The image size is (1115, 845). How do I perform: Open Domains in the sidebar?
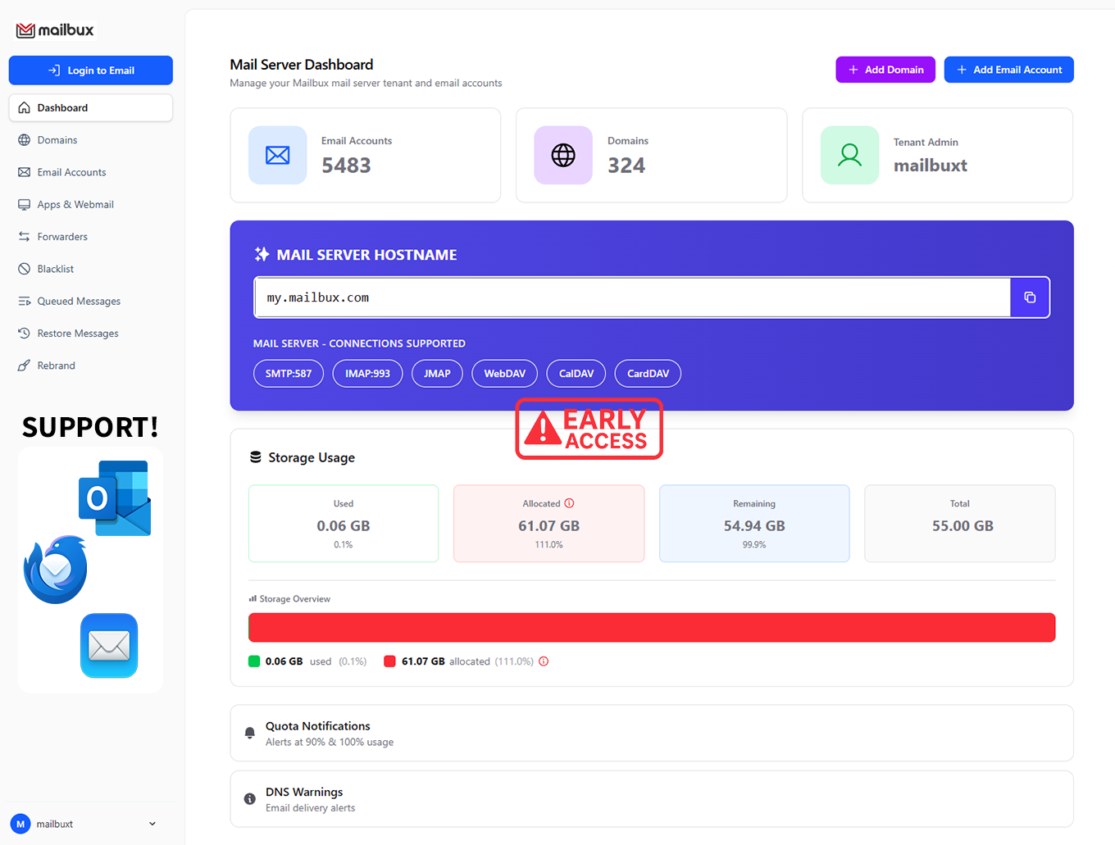pyautogui.click(x=57, y=140)
